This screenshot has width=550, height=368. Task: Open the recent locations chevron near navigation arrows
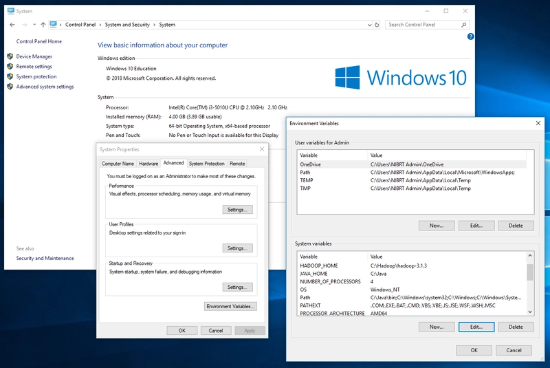pos(34,25)
